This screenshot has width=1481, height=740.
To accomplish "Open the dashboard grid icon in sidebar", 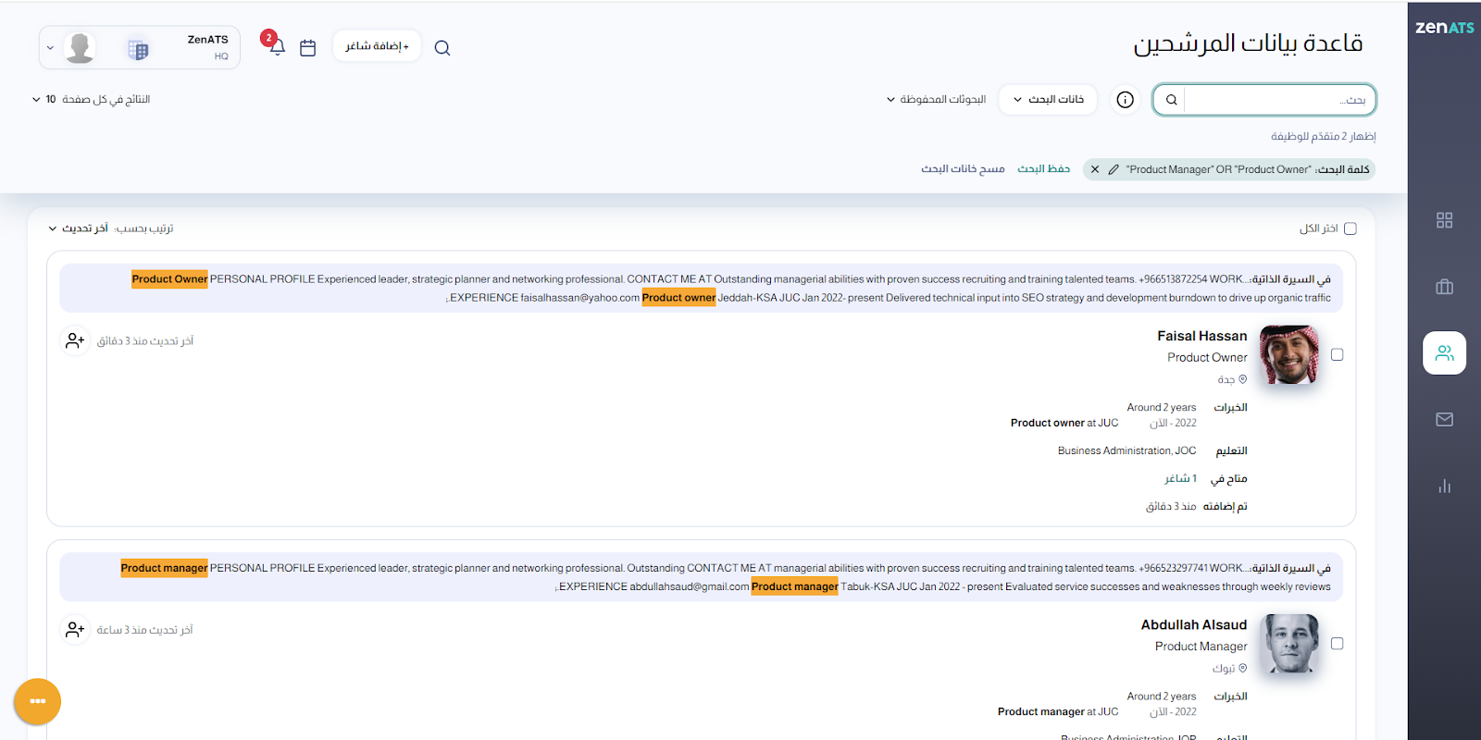I will (1444, 220).
